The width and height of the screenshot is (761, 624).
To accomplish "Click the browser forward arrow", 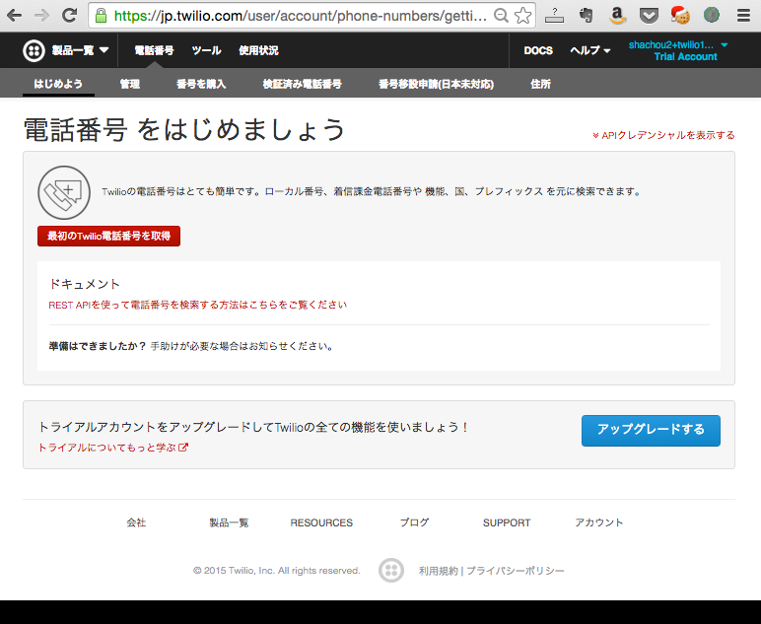I will (x=41, y=16).
